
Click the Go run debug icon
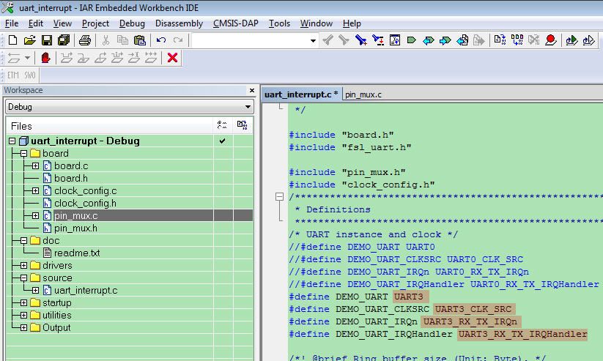point(151,58)
